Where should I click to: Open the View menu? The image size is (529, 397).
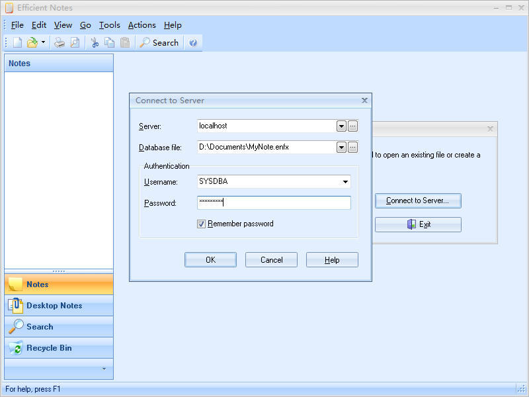pyautogui.click(x=63, y=25)
